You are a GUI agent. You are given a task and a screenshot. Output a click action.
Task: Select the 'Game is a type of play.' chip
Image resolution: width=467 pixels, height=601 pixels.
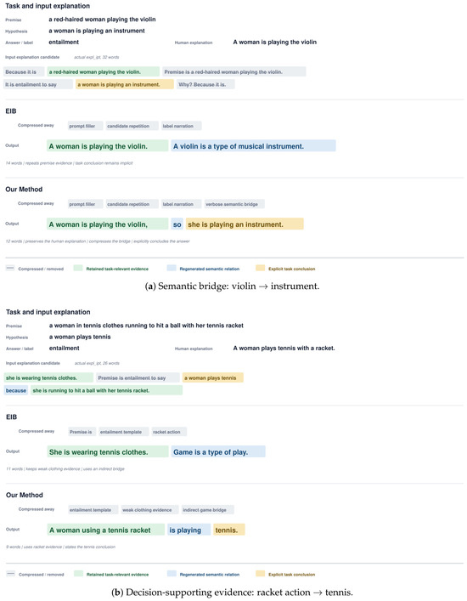pyautogui.click(x=218, y=452)
